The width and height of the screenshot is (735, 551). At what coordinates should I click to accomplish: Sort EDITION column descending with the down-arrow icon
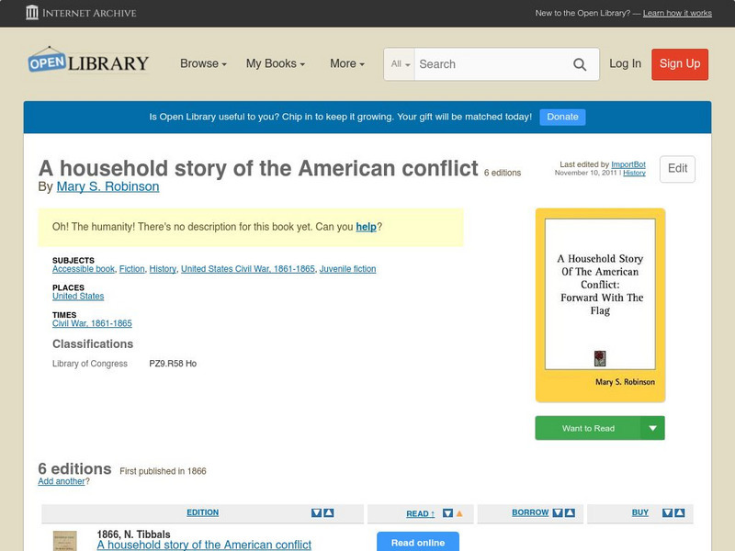[314, 513]
